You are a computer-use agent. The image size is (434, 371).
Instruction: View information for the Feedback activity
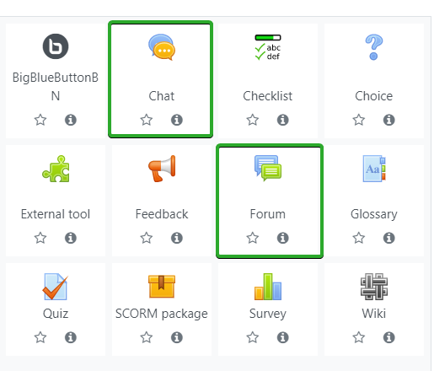coord(177,238)
